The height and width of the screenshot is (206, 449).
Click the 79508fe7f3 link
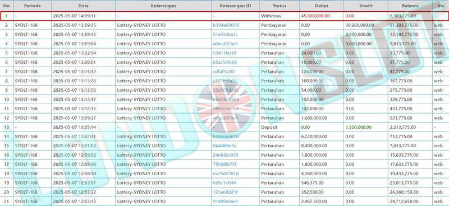[224, 164]
